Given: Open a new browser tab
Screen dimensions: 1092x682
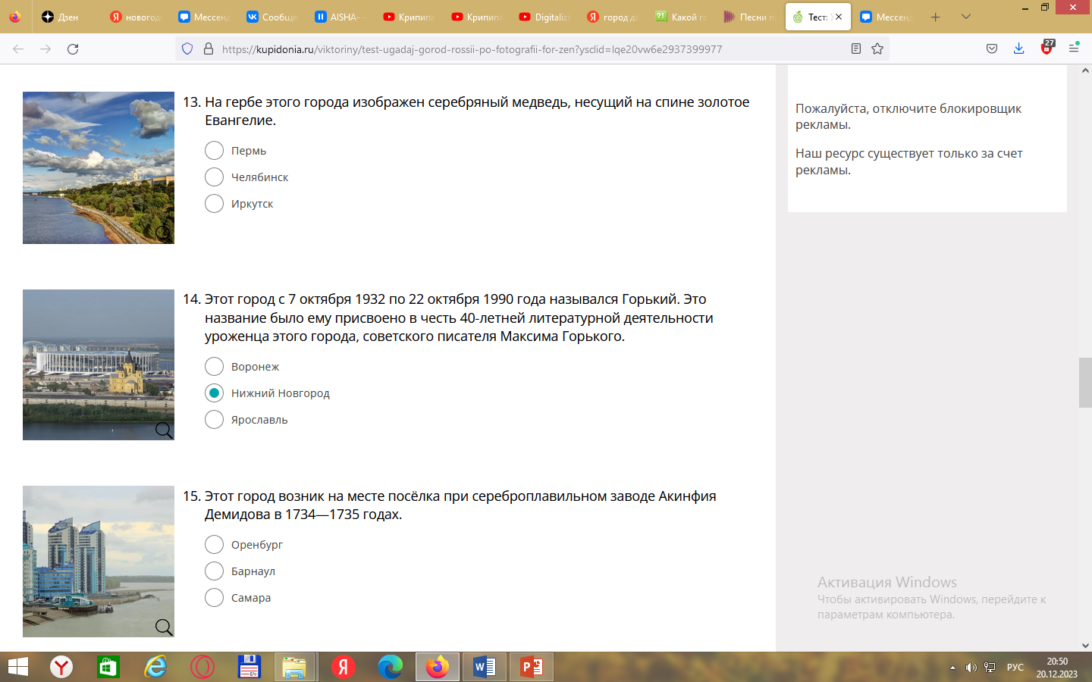Looking at the screenshot, I should [x=936, y=17].
